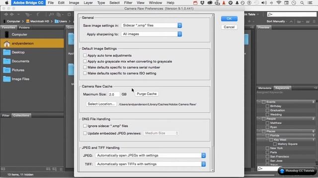Click the red traffic cone VLC icon
The width and height of the screenshot is (318, 178).
[224, 3]
